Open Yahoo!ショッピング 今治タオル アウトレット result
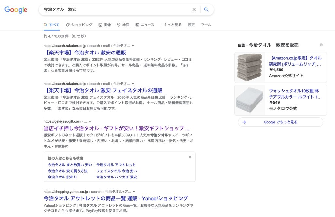This screenshot has height=217, width=335. [116, 198]
